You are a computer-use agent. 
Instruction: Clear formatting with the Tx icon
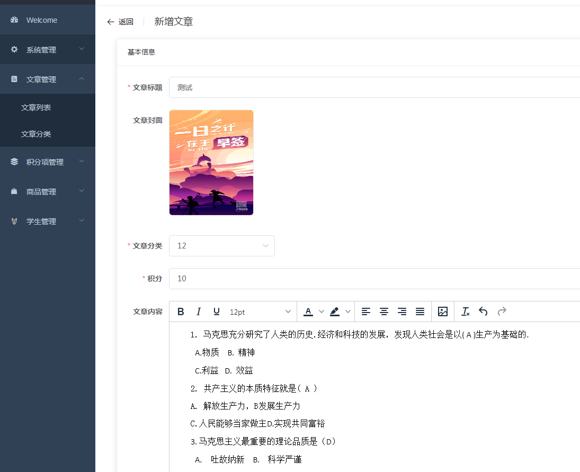pos(466,312)
